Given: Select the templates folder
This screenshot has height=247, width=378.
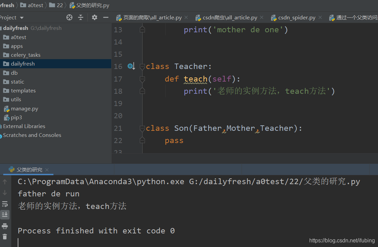Looking at the screenshot, I should pyautogui.click(x=23, y=90).
